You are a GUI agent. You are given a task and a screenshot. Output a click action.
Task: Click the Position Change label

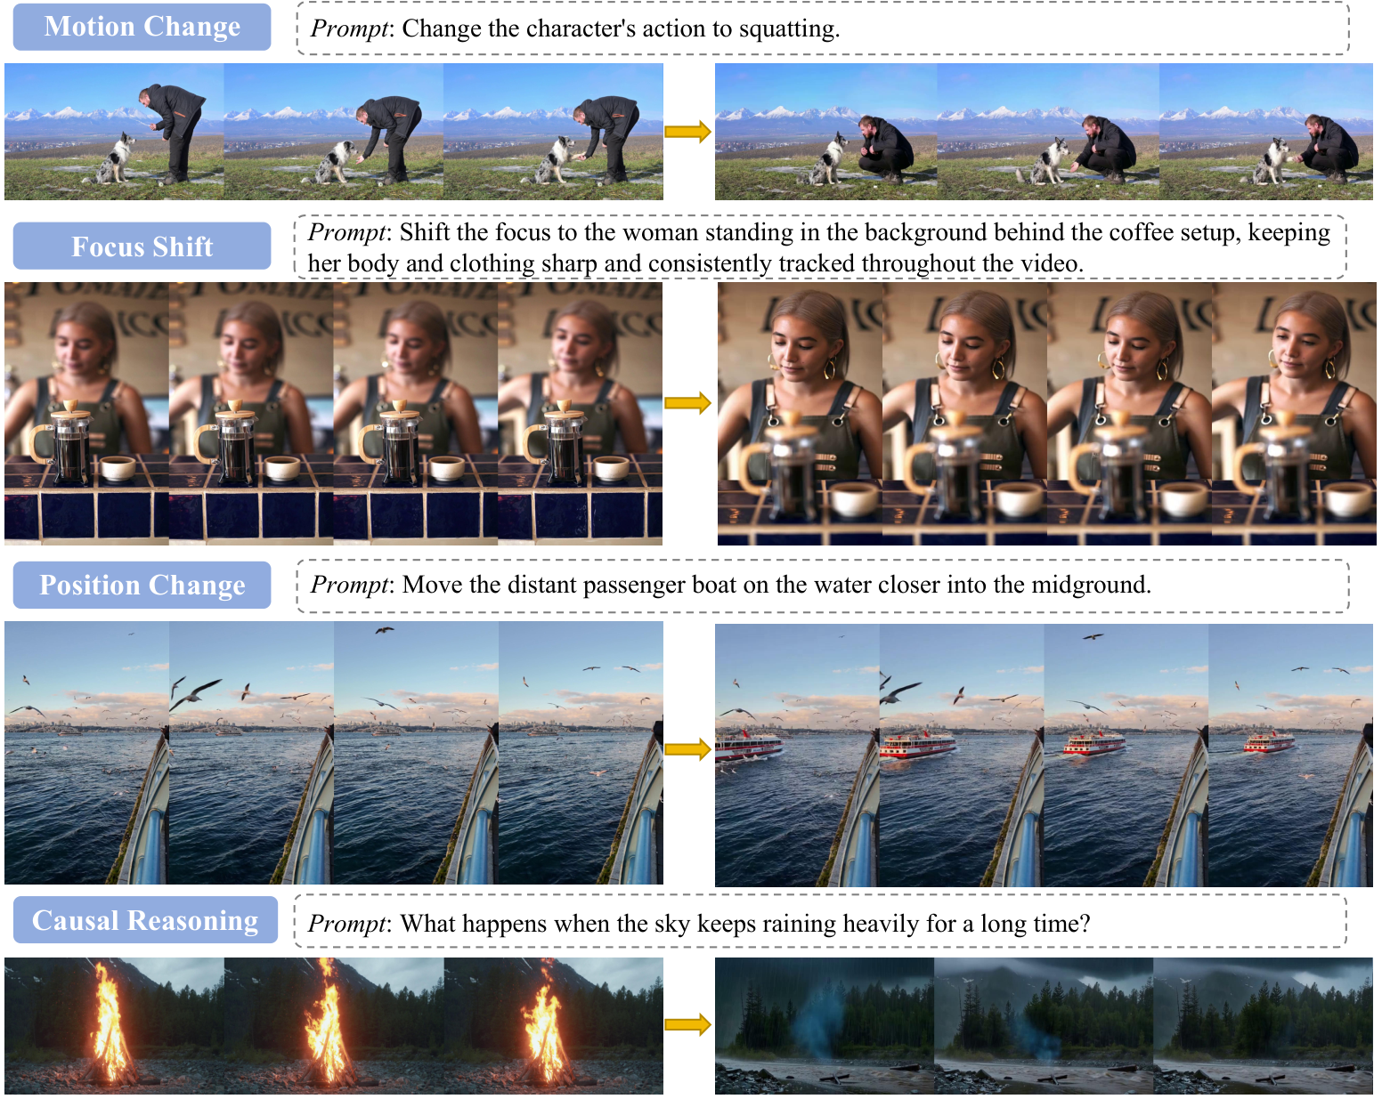(142, 585)
